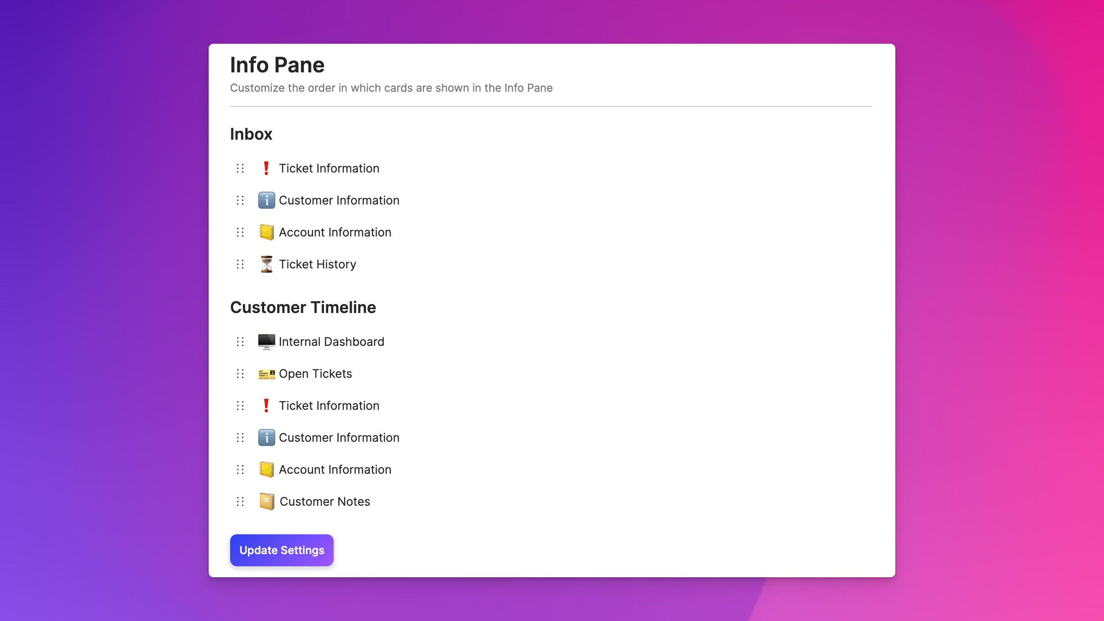This screenshot has height=621, width=1104.
Task: Select Ticket Information label under Customer Timeline
Action: click(x=329, y=406)
